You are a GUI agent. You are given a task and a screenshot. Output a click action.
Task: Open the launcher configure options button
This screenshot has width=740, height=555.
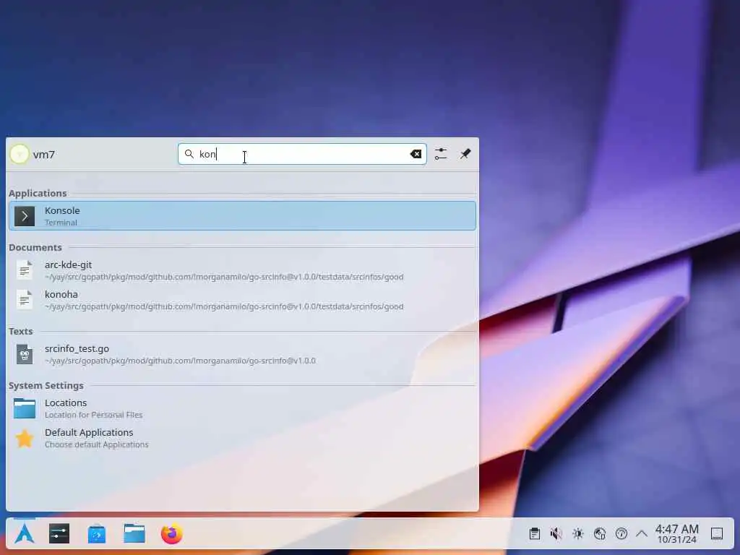(x=441, y=154)
